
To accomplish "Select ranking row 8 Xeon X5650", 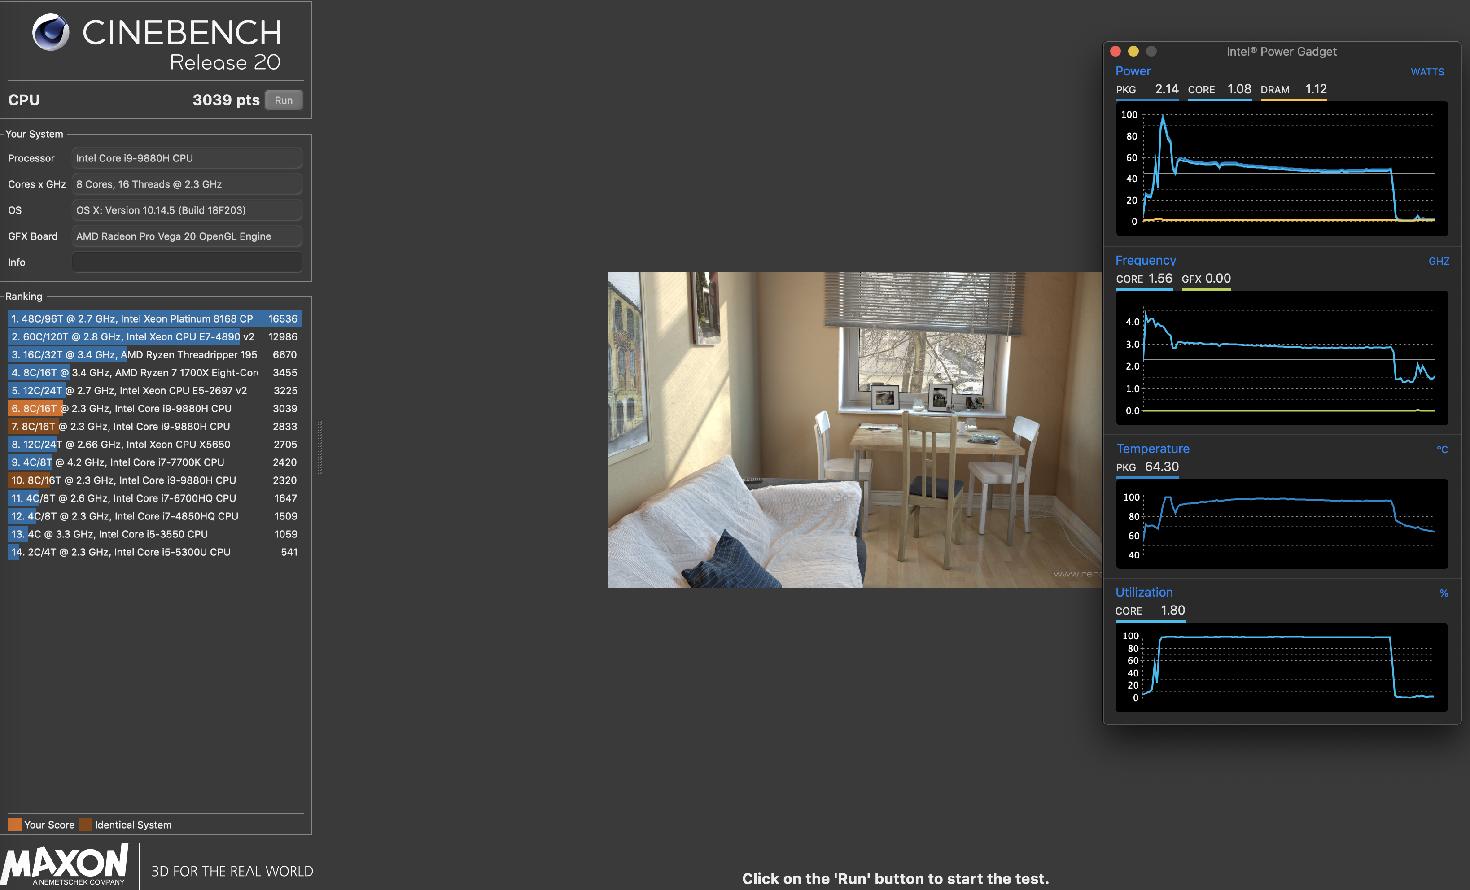I will [155, 445].
